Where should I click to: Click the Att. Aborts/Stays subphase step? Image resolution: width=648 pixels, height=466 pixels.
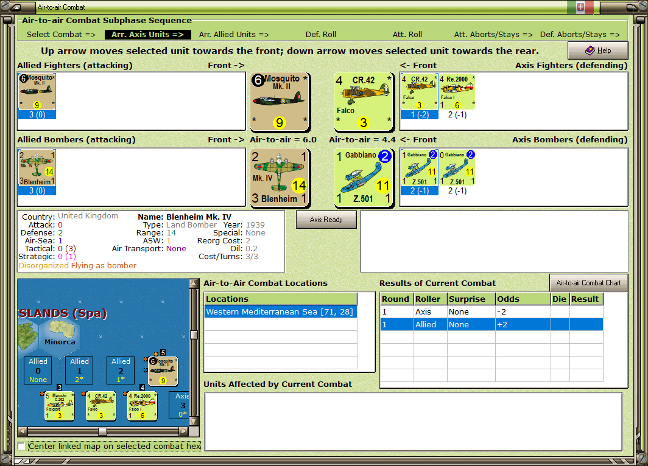point(493,35)
